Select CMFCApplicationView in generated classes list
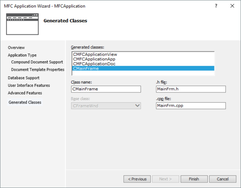 click(x=143, y=54)
